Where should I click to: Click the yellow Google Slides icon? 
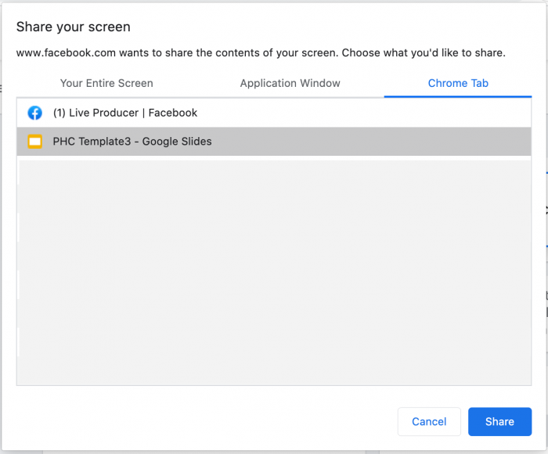35,142
